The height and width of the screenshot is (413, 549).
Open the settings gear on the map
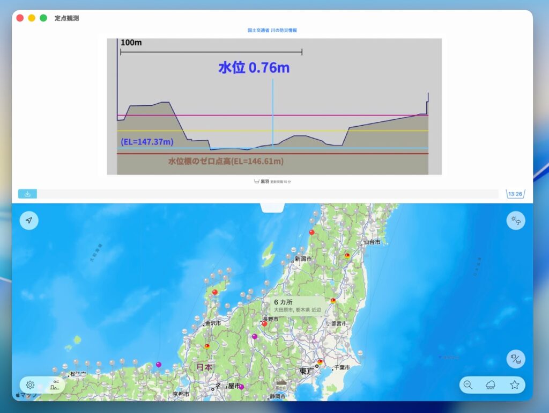31,385
